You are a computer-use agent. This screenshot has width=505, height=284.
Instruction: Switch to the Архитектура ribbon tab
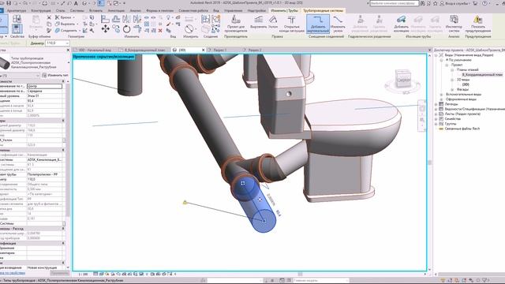click(17, 10)
